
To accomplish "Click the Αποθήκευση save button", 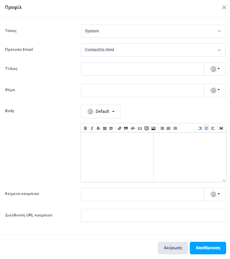I will [208, 248].
